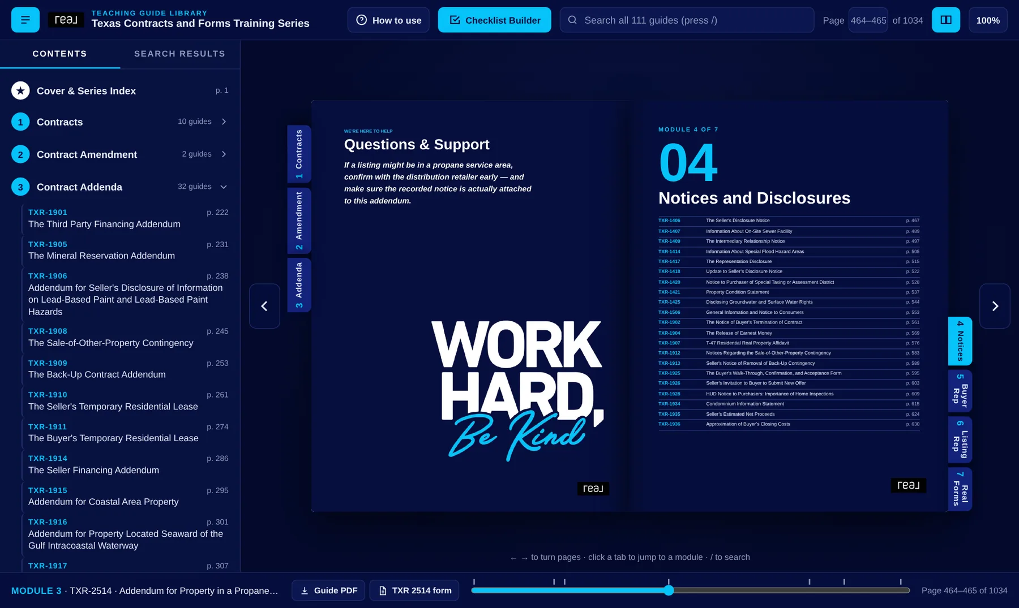
Task: Collapse the Contract Addenda chevron
Action: 224,187
